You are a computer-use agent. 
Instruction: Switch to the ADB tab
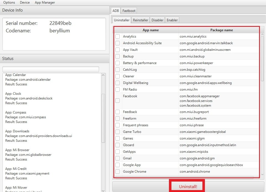(116, 11)
